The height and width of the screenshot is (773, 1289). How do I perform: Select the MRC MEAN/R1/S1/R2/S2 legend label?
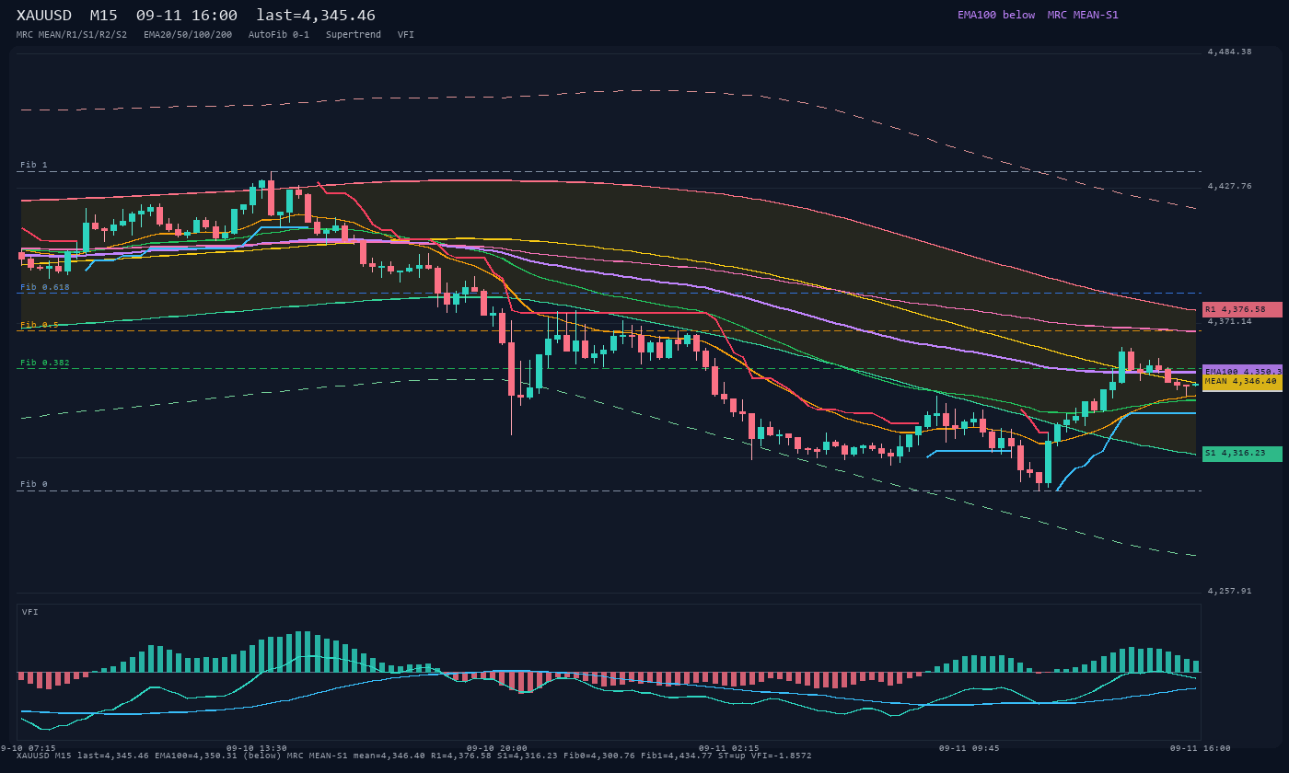click(72, 34)
